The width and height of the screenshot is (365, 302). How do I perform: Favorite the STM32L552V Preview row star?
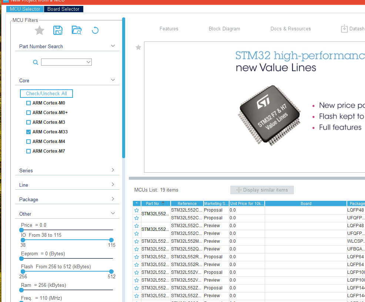(x=136, y=280)
